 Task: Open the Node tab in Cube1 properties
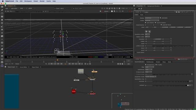tap(141, 15)
